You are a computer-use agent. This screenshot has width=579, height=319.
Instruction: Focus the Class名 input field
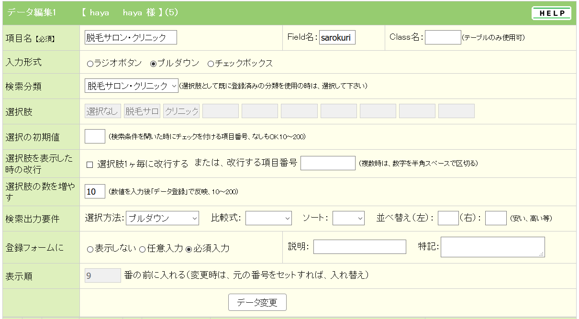[x=443, y=37]
